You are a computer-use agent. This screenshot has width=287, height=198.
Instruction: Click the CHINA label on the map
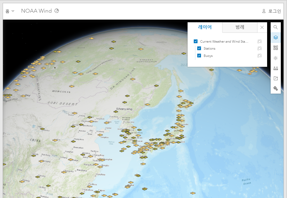click(x=35, y=140)
